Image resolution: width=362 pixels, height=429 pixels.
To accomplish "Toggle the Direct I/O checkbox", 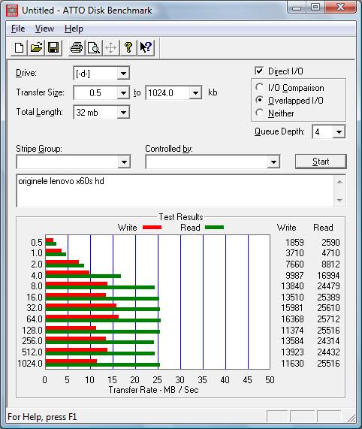I will 259,71.
